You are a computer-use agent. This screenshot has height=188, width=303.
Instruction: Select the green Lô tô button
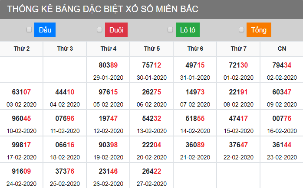pyautogui.click(x=188, y=30)
